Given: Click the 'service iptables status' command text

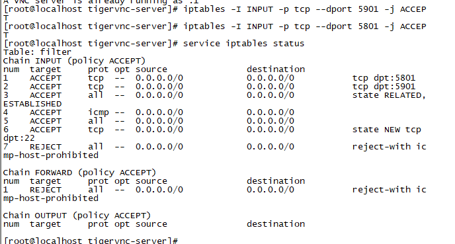Looking at the screenshot, I should click(x=243, y=44).
